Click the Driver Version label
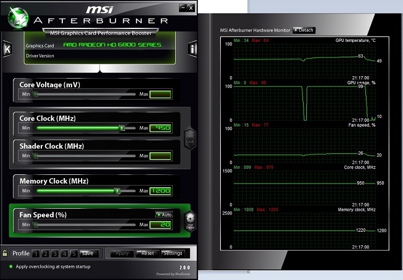The image size is (403, 280). click(x=40, y=56)
